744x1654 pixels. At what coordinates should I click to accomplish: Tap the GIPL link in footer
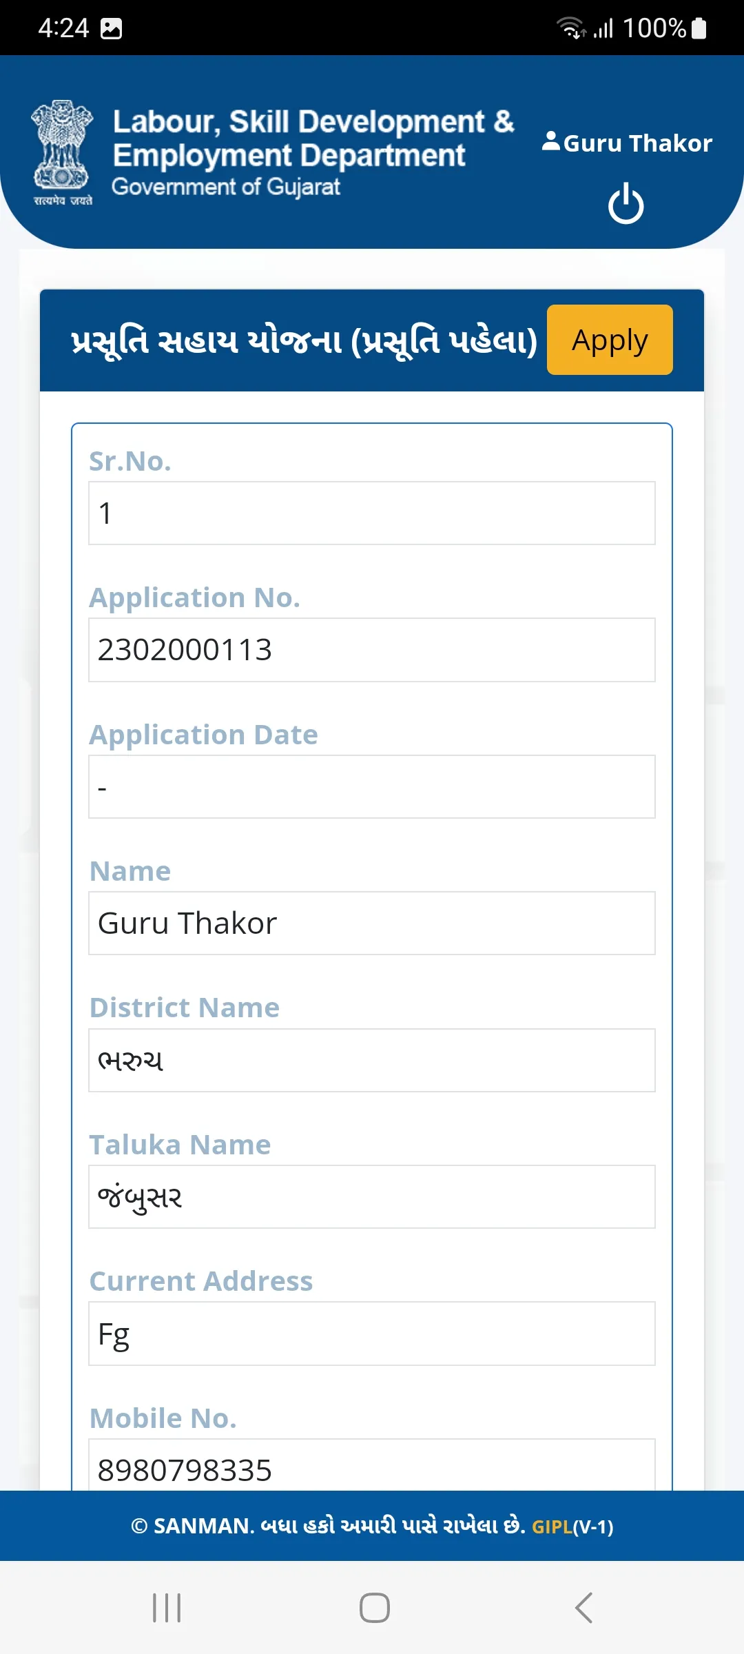(x=552, y=1527)
